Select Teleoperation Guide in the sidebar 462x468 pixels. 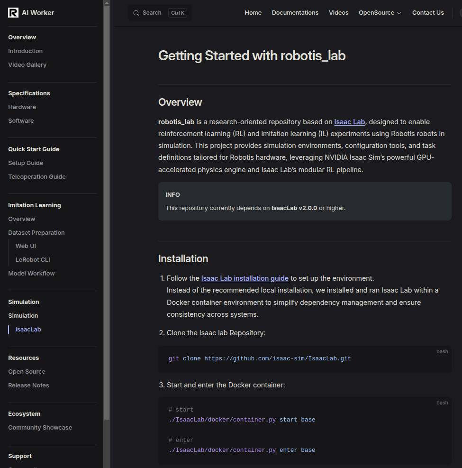point(36,177)
